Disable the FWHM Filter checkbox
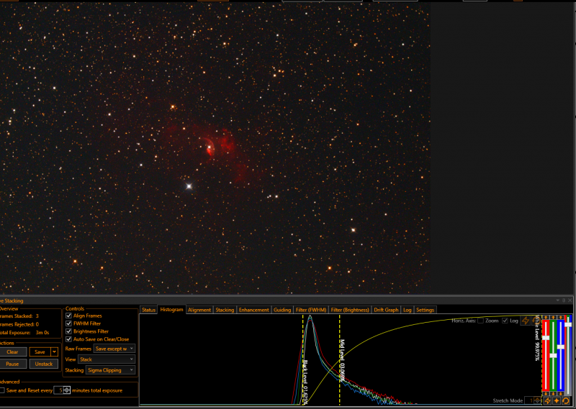The height and width of the screenshot is (409, 576). [68, 323]
